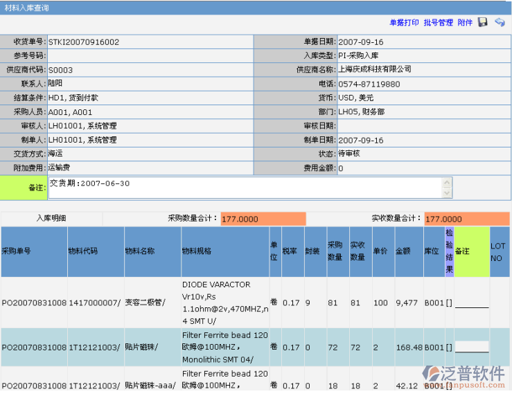
Task: Select the 入库明细 section tab
Action: [x=51, y=218]
